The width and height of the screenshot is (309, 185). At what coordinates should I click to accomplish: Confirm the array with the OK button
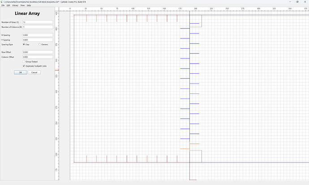(x=21, y=72)
